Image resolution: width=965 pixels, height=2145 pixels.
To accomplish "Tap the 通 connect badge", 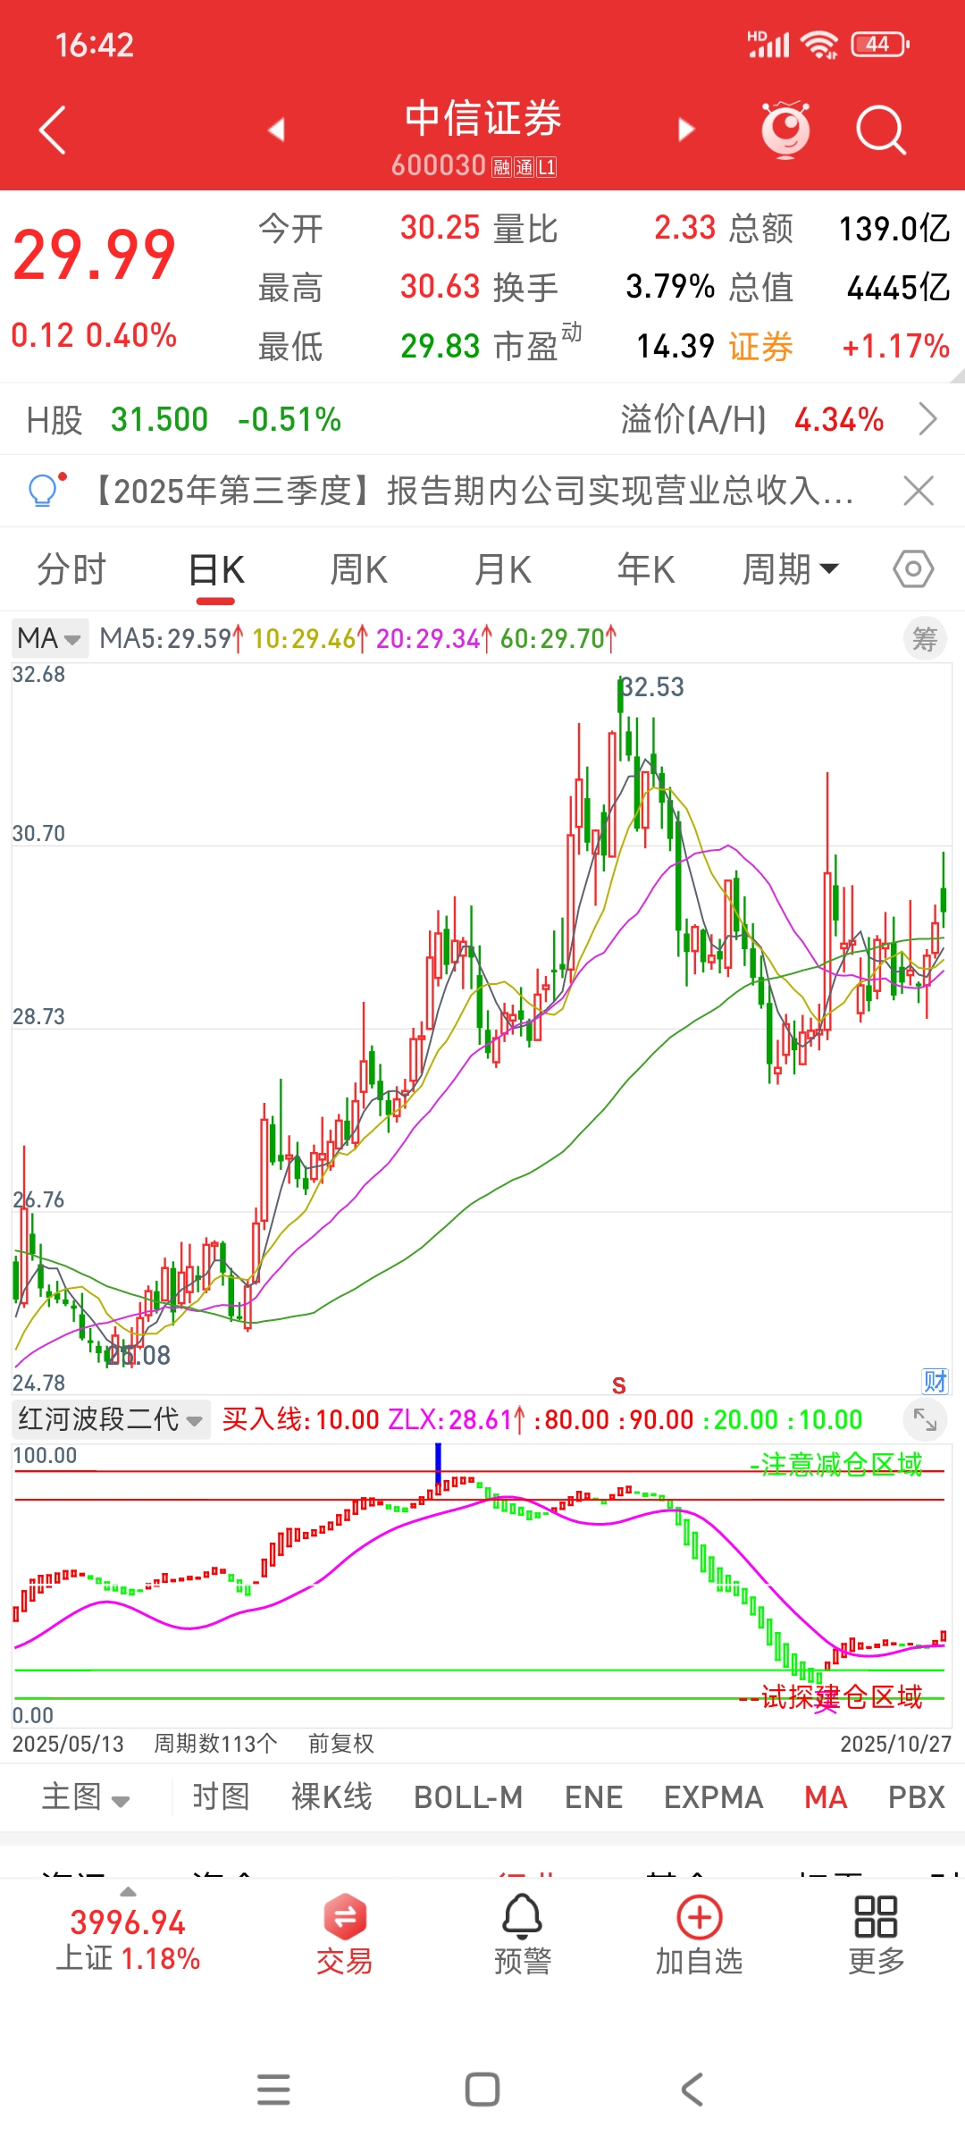I will (x=524, y=167).
